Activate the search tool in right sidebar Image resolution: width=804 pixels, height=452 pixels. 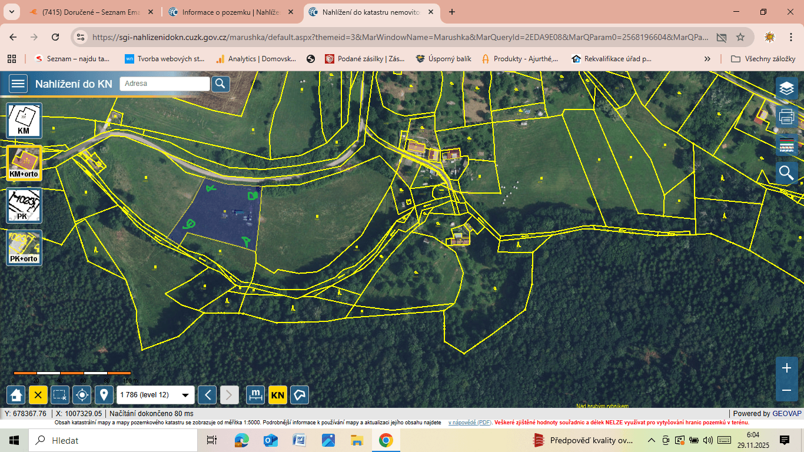(786, 172)
